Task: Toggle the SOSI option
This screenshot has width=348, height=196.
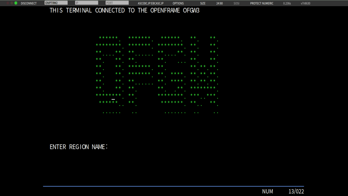Action: click(x=236, y=3)
